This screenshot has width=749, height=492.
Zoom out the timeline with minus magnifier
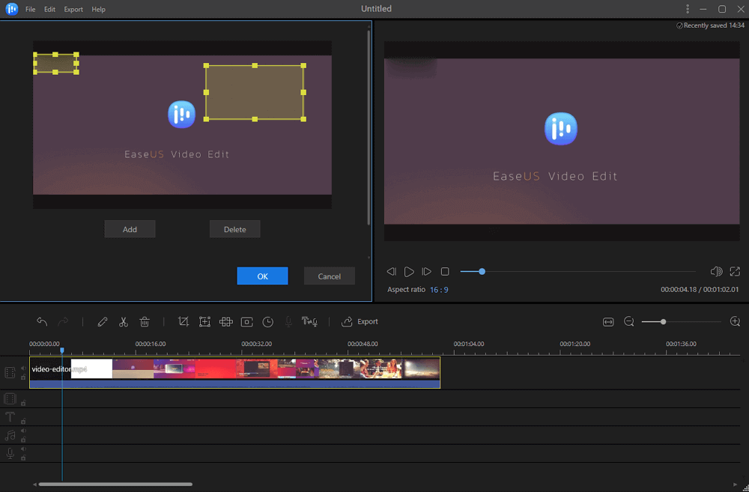629,321
